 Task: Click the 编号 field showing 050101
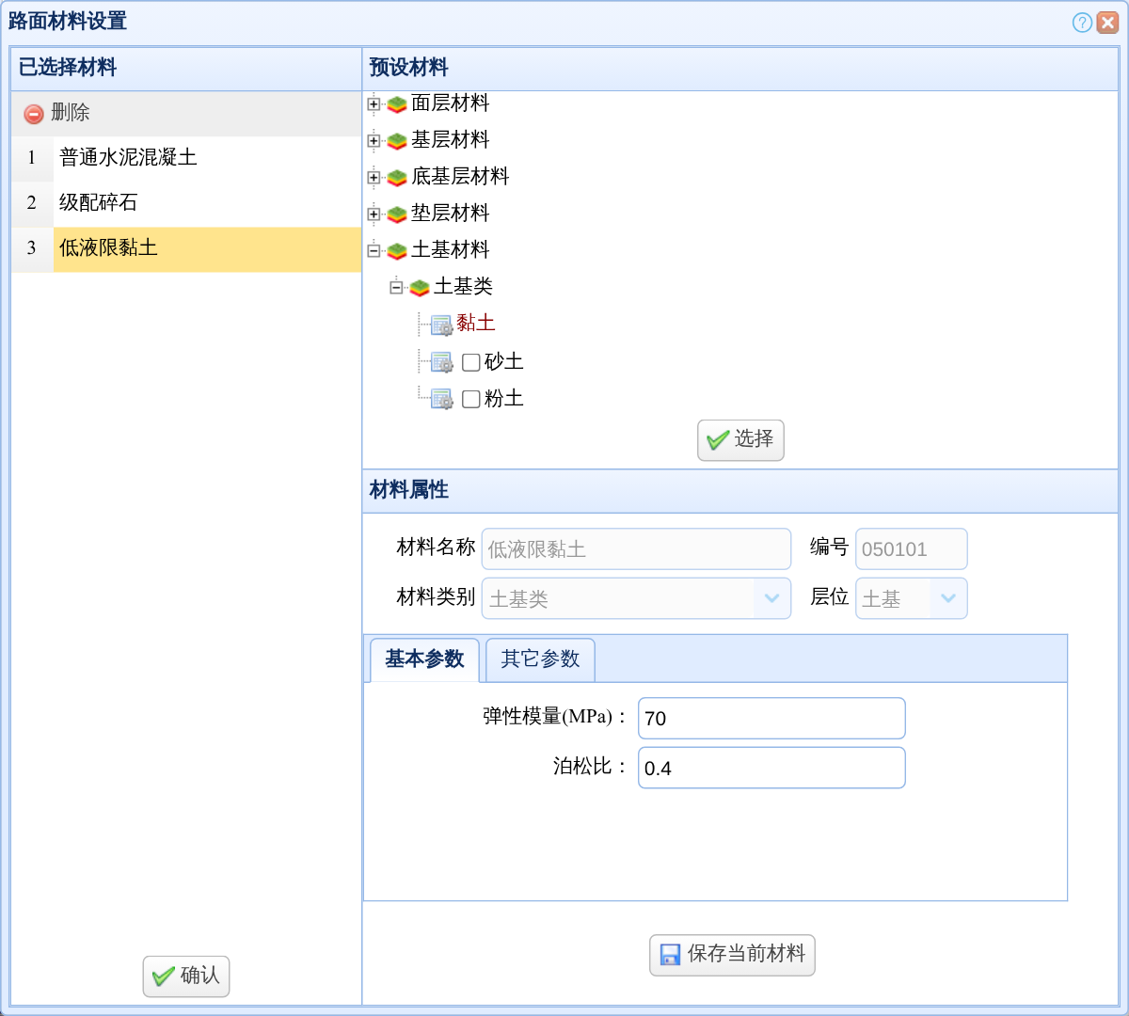tap(911, 549)
